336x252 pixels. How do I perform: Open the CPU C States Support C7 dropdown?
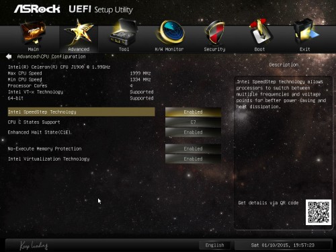click(193, 122)
